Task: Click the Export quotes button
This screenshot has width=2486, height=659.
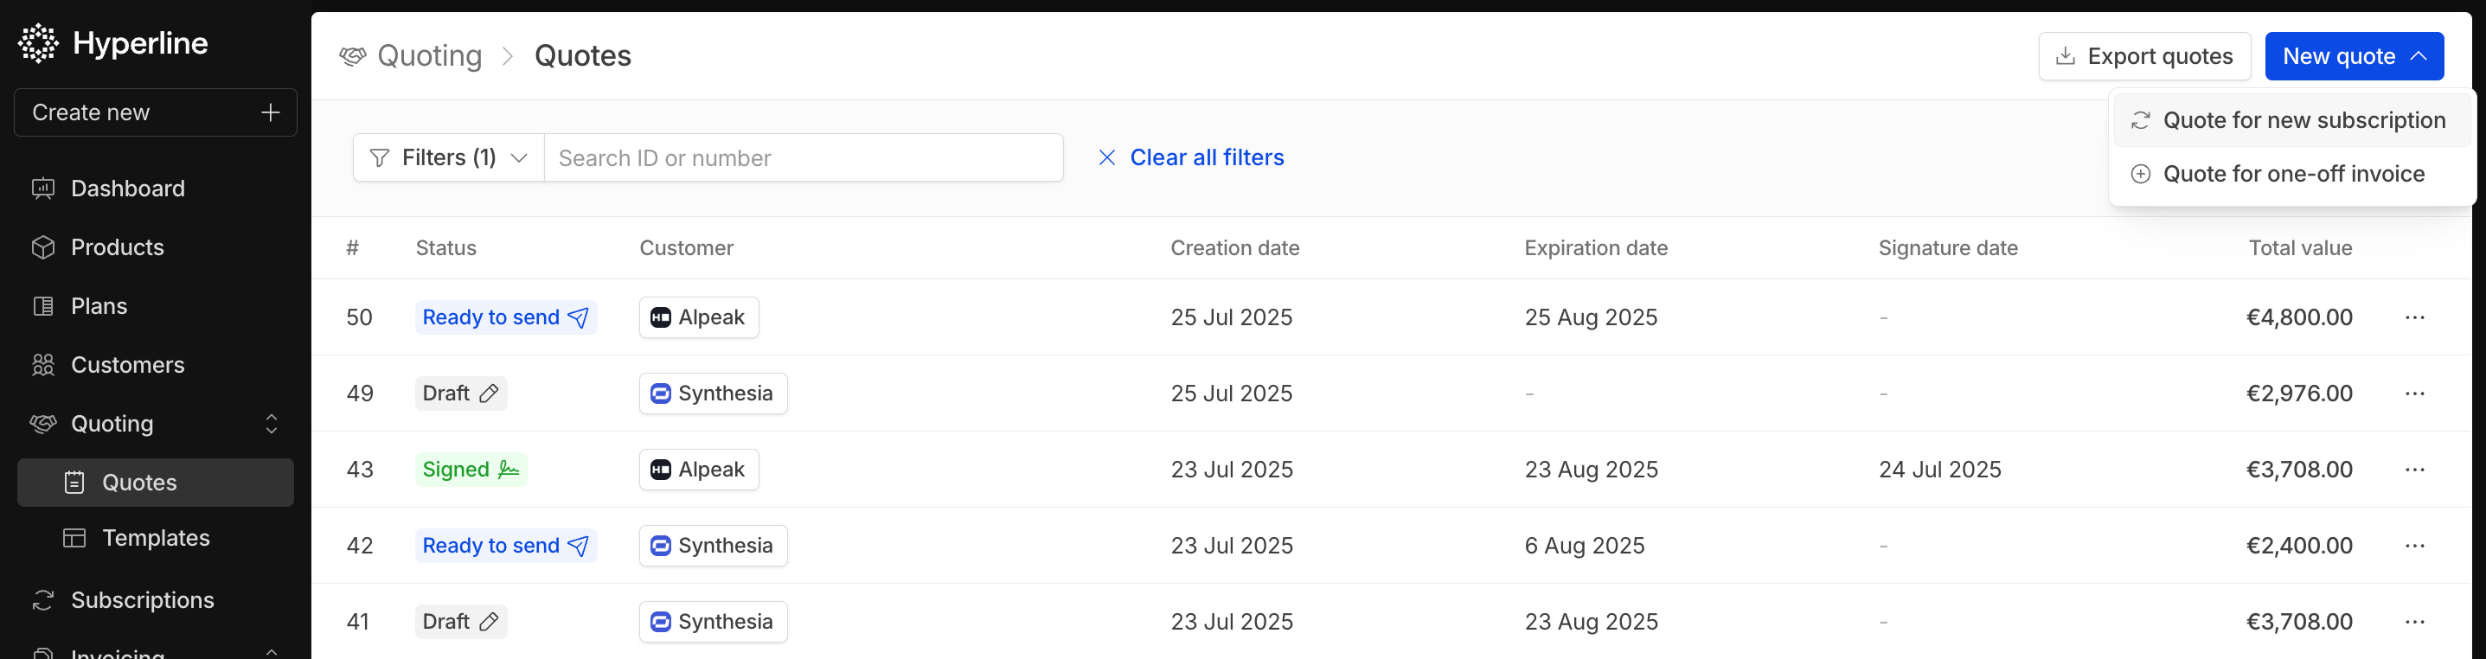Action: click(2144, 56)
